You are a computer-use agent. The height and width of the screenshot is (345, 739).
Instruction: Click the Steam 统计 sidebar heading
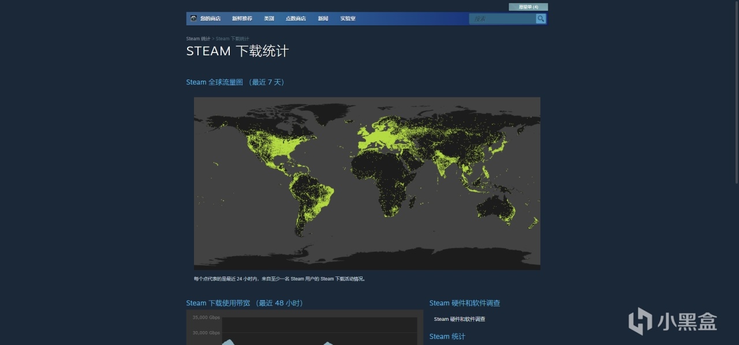tap(447, 336)
